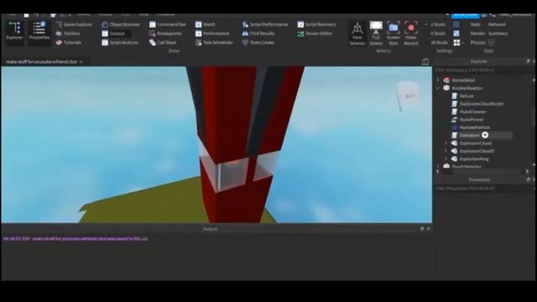Select 16 Studs grid setting
Screen dimensions: 537x302
(x=439, y=43)
